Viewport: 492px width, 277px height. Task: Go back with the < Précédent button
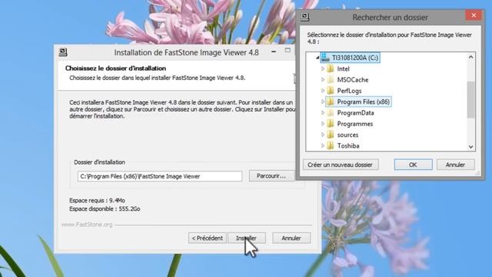point(207,238)
